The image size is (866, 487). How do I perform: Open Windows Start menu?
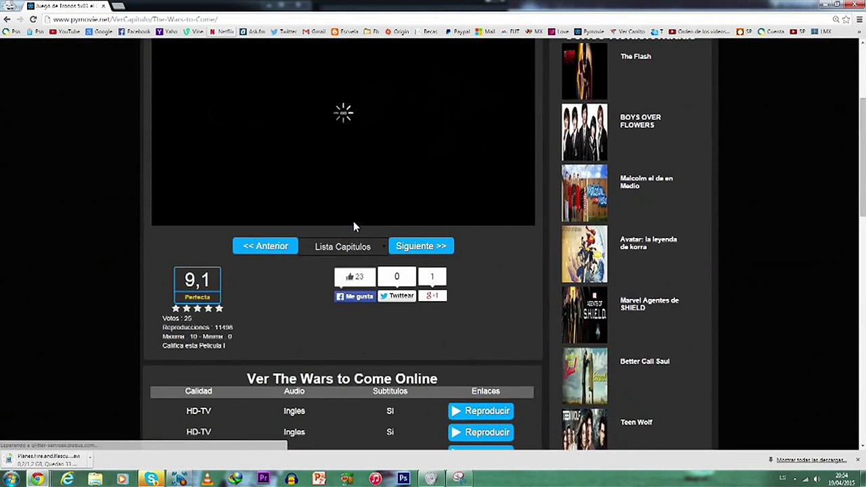10,479
